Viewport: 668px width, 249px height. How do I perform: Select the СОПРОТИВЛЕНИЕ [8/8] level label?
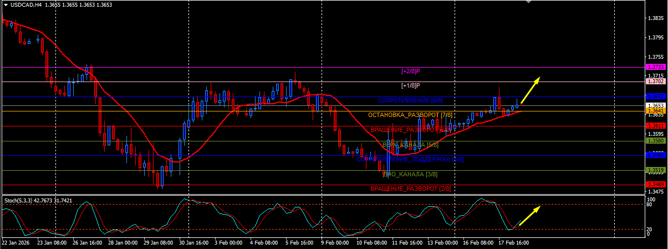(410, 100)
